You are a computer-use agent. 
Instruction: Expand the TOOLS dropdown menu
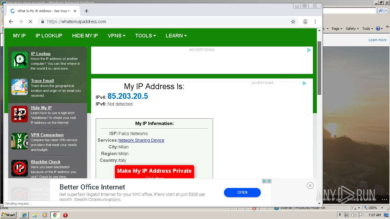[146, 36]
